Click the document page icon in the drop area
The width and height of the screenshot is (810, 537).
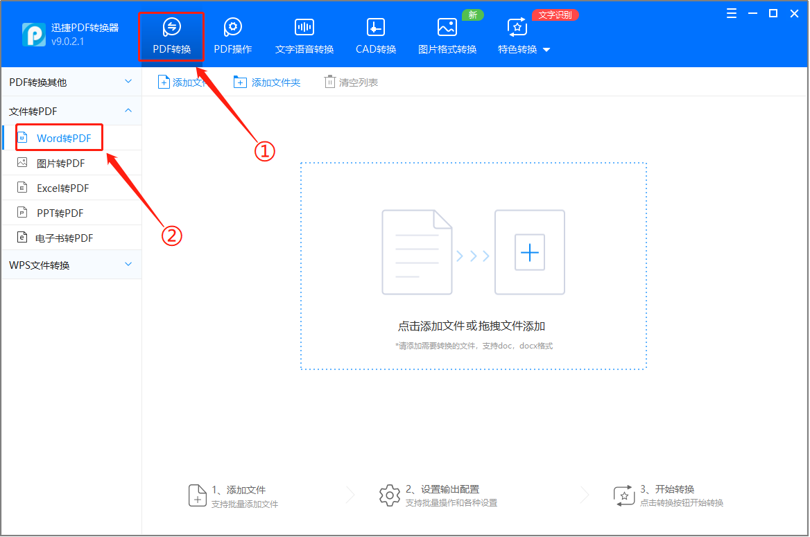coord(417,252)
